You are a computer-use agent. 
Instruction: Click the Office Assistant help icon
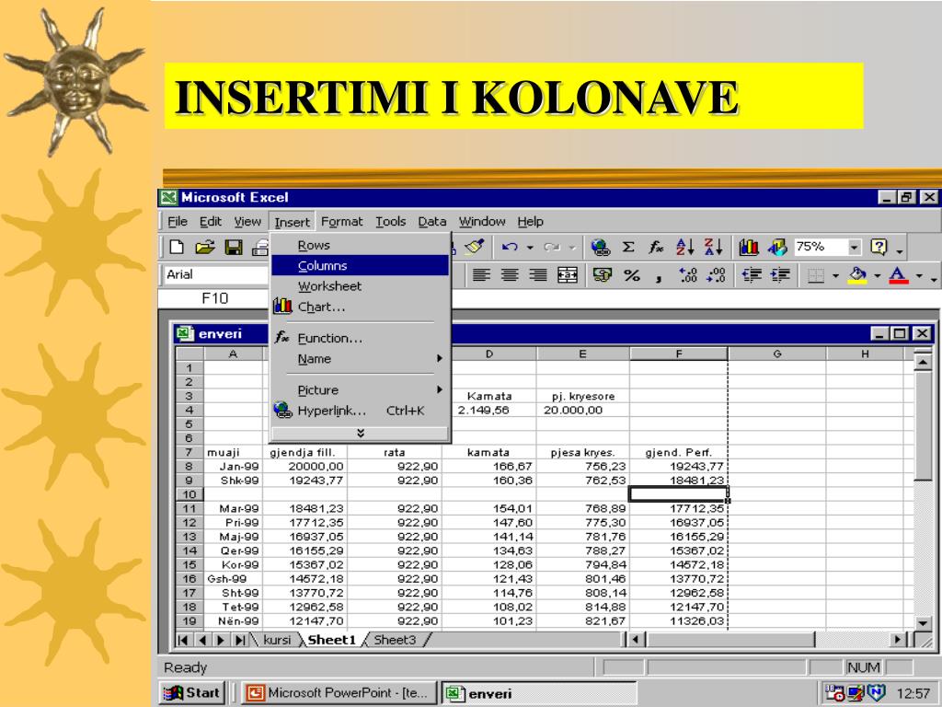coord(879,247)
